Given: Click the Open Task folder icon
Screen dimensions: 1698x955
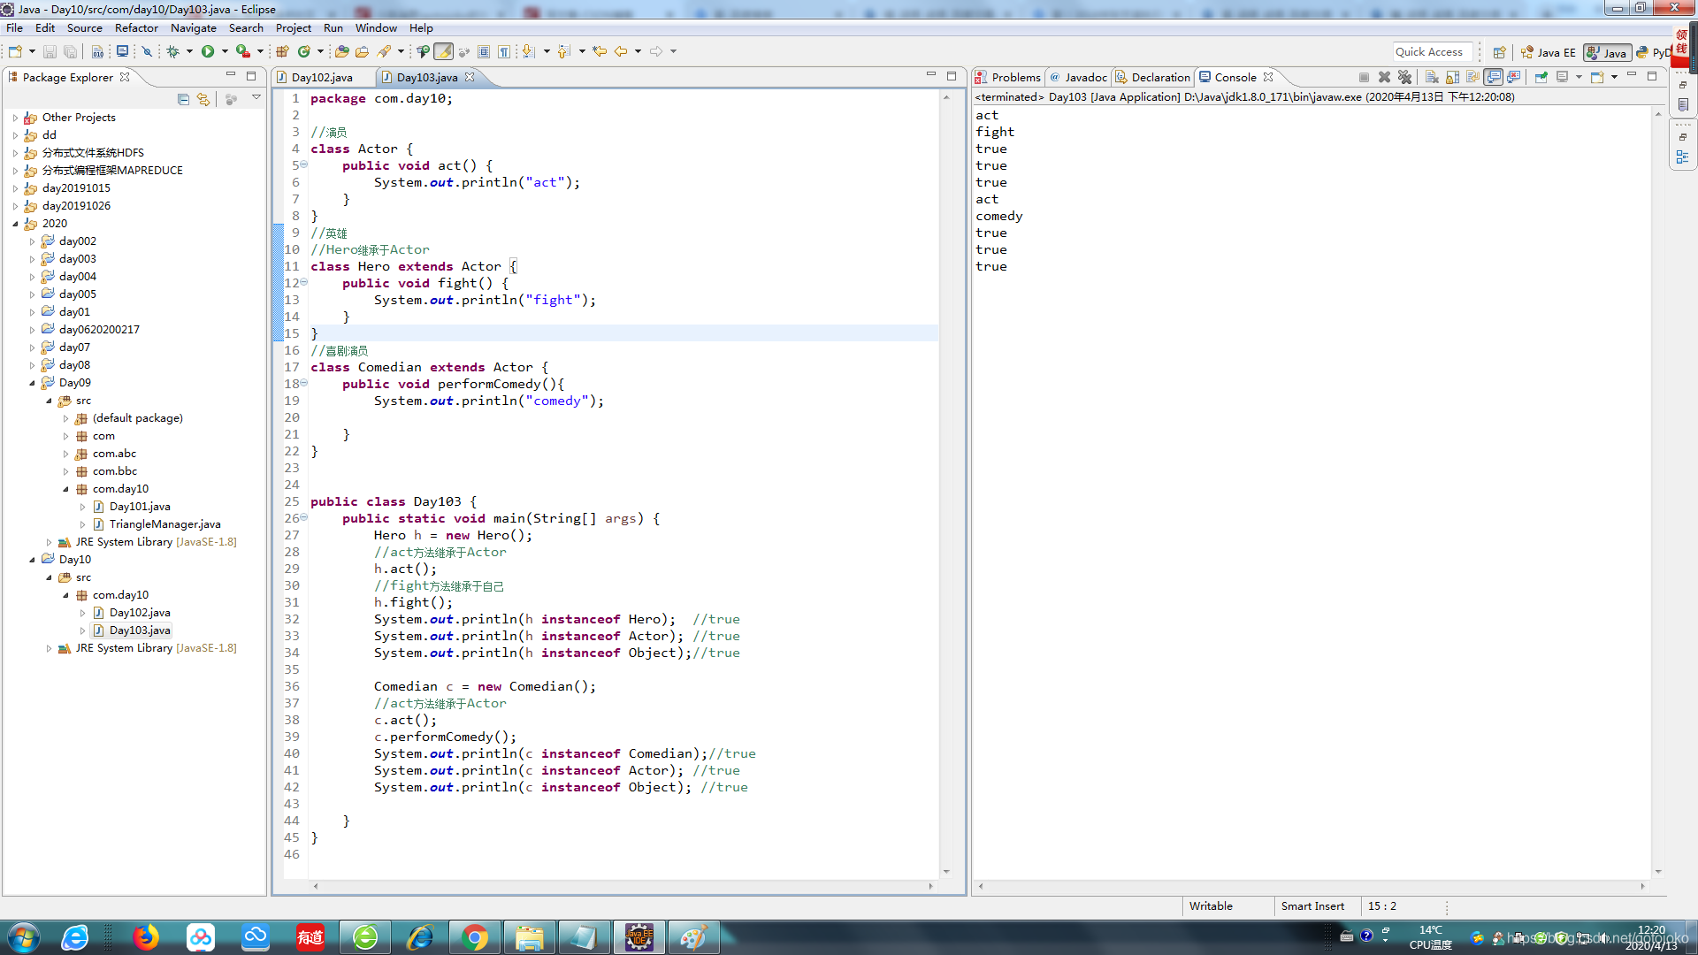Looking at the screenshot, I should point(362,51).
